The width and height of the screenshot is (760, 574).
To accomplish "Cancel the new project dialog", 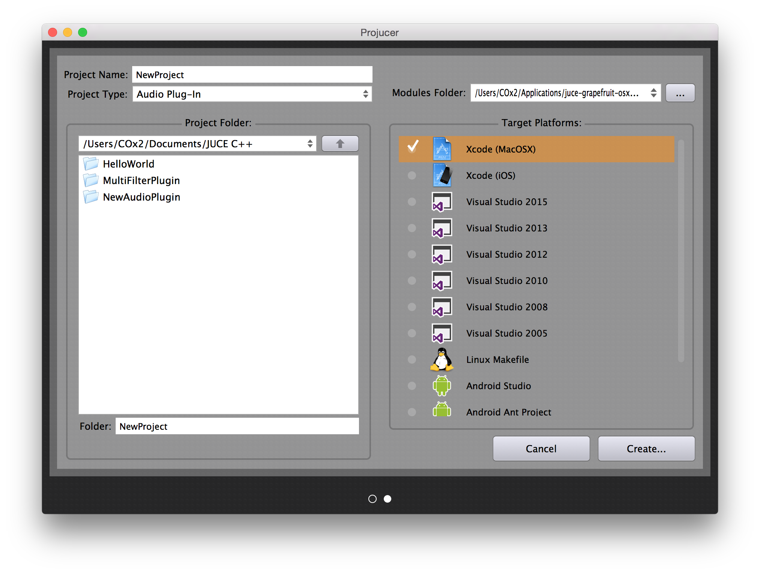I will (541, 449).
